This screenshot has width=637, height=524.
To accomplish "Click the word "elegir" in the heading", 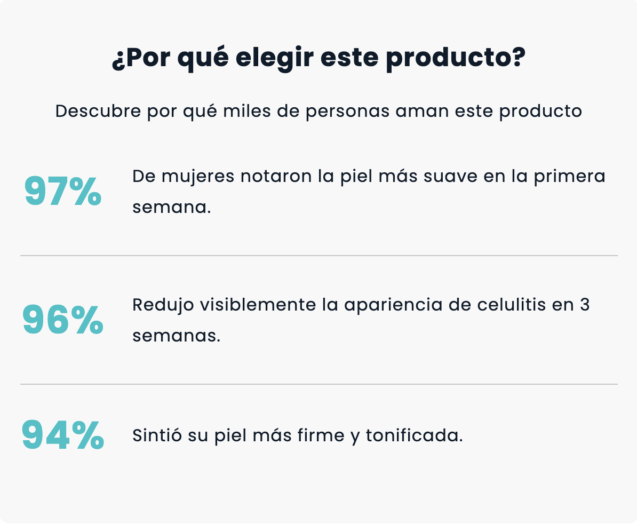I will click(275, 60).
